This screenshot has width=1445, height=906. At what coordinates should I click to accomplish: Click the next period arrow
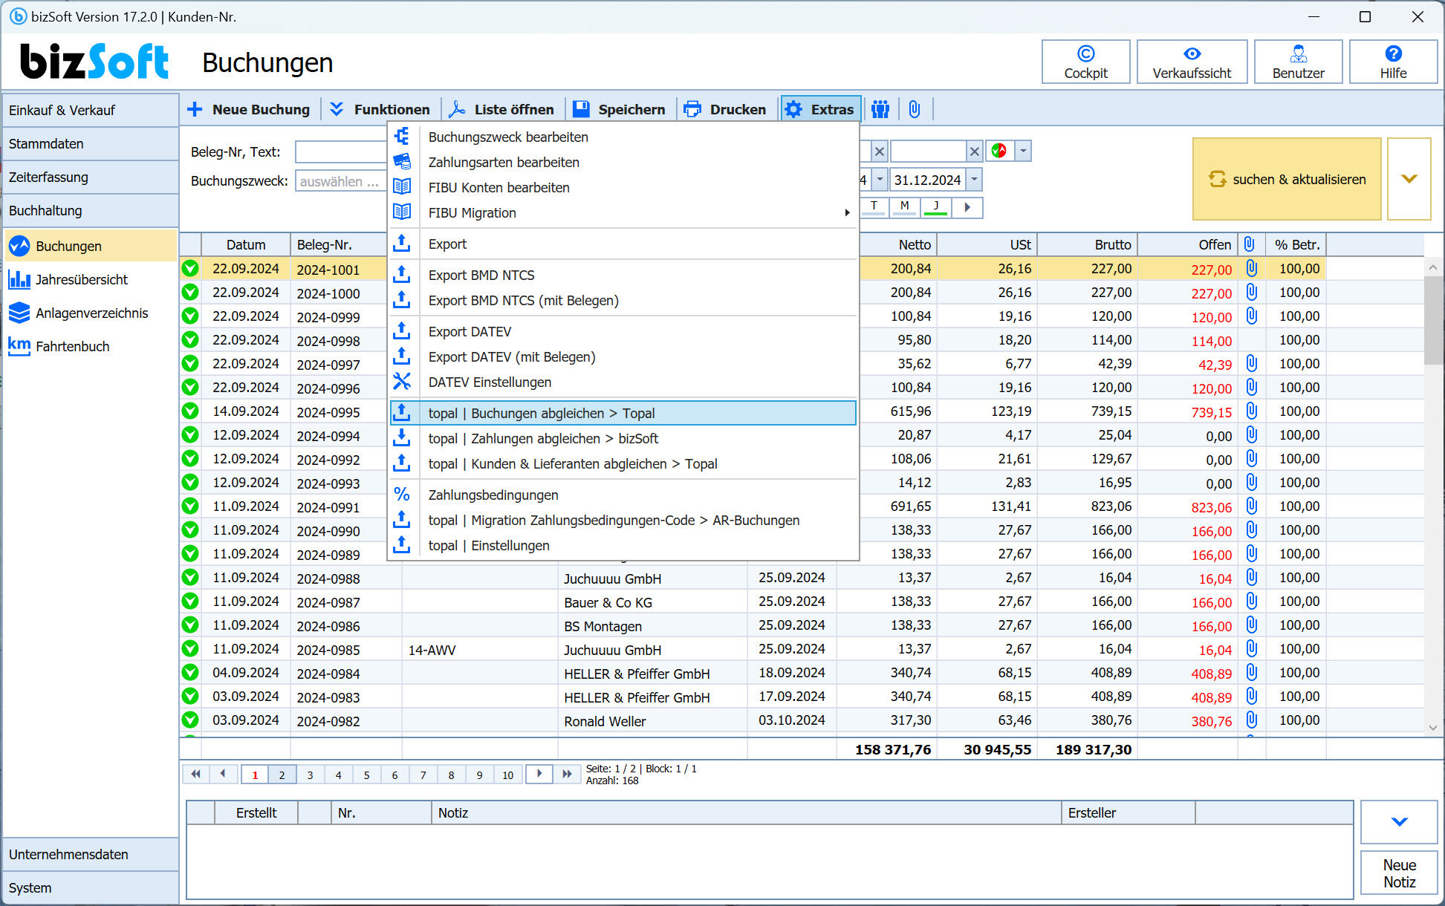[x=967, y=207]
